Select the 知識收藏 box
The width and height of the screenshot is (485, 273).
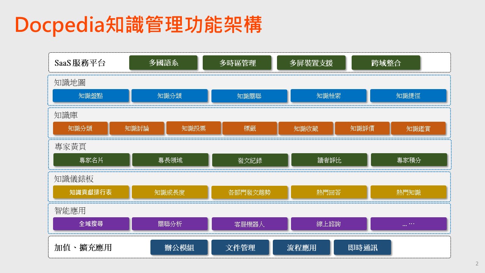[306, 128]
